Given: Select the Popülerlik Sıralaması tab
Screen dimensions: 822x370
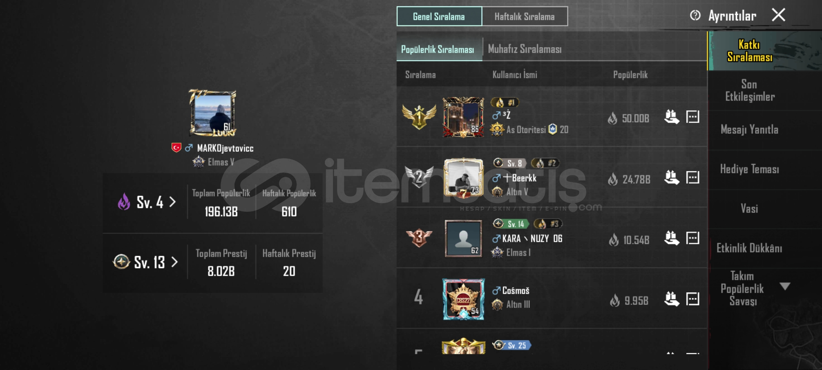Looking at the screenshot, I should (438, 50).
